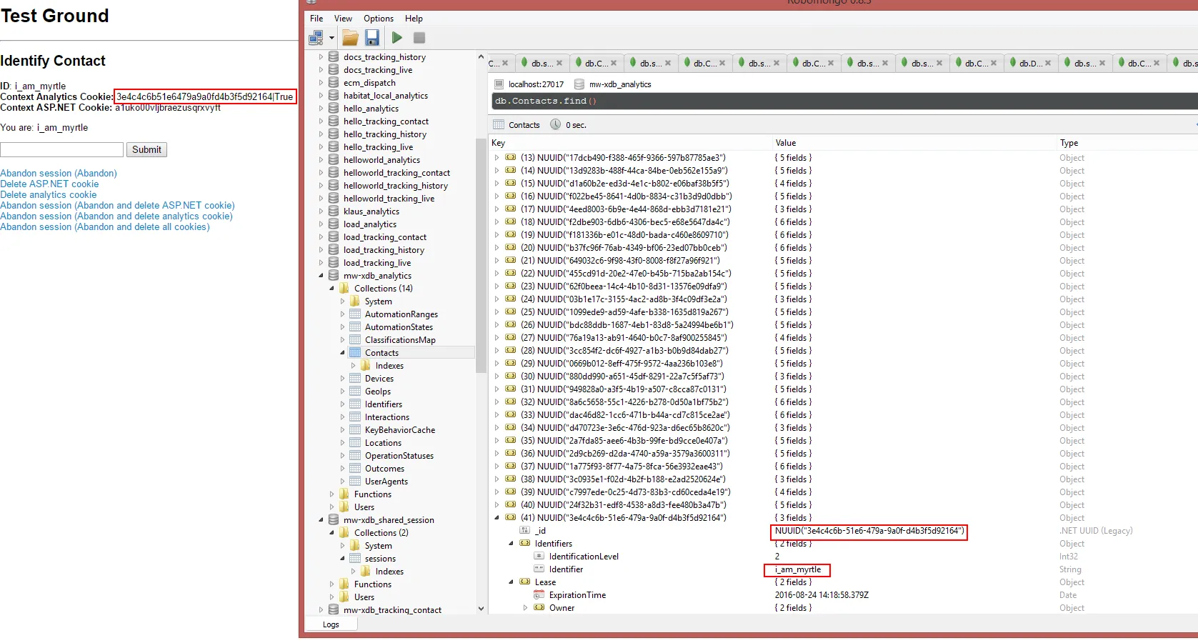Click the Key column header
The width and height of the screenshot is (1198, 643).
tap(498, 143)
